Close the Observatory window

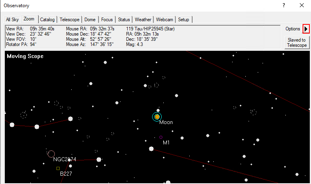pyautogui.click(x=301, y=6)
